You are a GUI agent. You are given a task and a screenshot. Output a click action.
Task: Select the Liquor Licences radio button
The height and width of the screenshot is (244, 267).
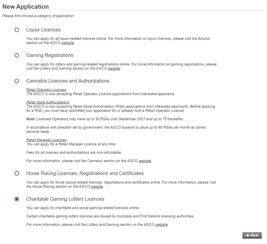[17, 30]
